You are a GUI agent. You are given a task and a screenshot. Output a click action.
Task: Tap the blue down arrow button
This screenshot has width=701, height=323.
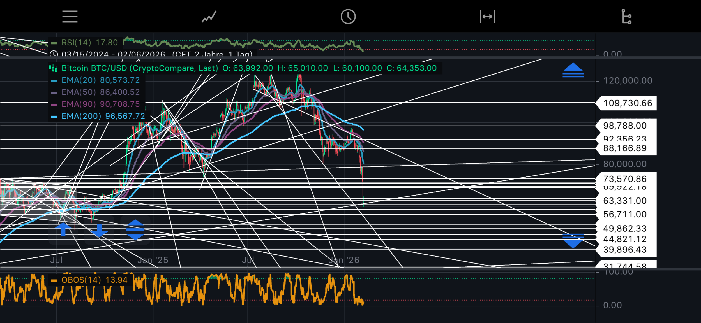[99, 230]
